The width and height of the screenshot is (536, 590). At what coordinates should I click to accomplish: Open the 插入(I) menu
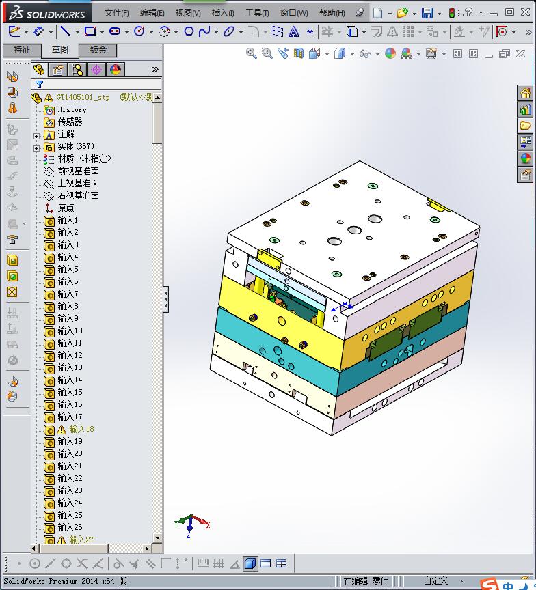tap(223, 13)
